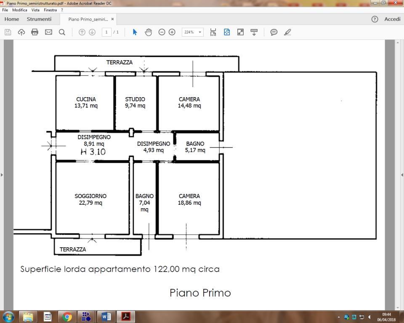Open Word from the Windows taskbar
Viewport: 404px width, 323px height.
click(106, 316)
